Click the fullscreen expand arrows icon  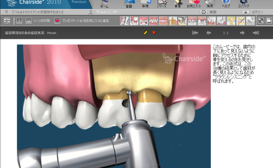(261, 20)
